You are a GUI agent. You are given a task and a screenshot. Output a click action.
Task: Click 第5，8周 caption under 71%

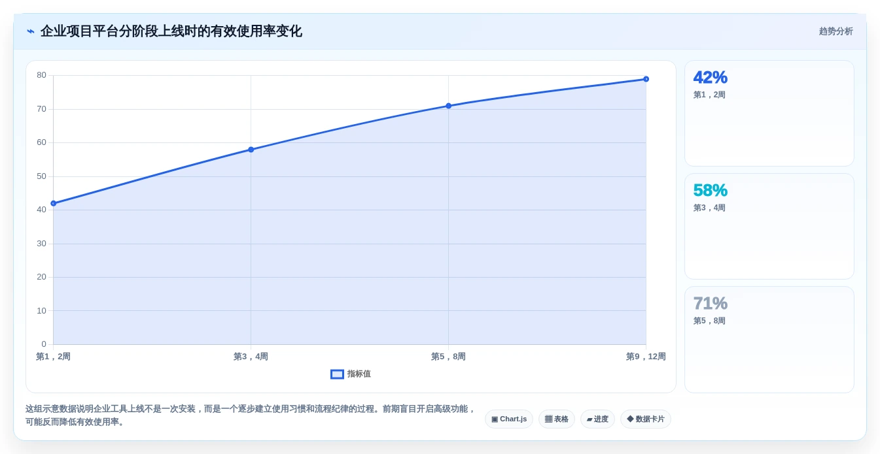click(709, 321)
